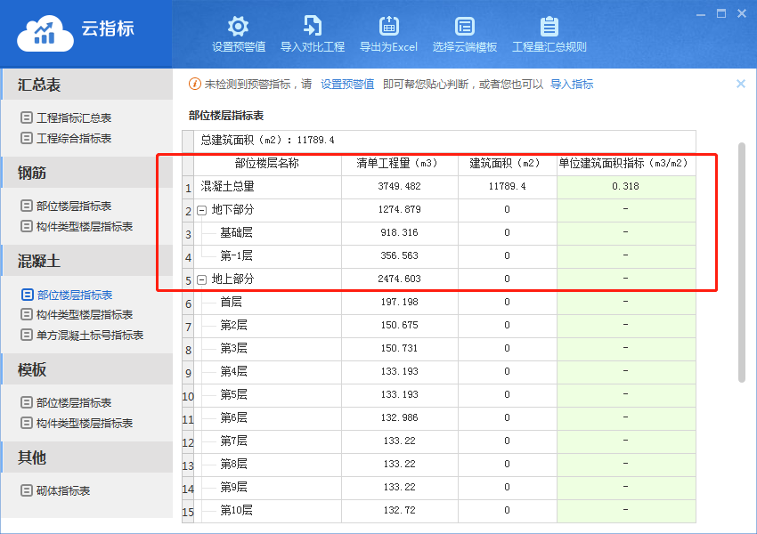
Task: Click the 工程量汇总规则 clipboard icon
Action: (x=549, y=26)
